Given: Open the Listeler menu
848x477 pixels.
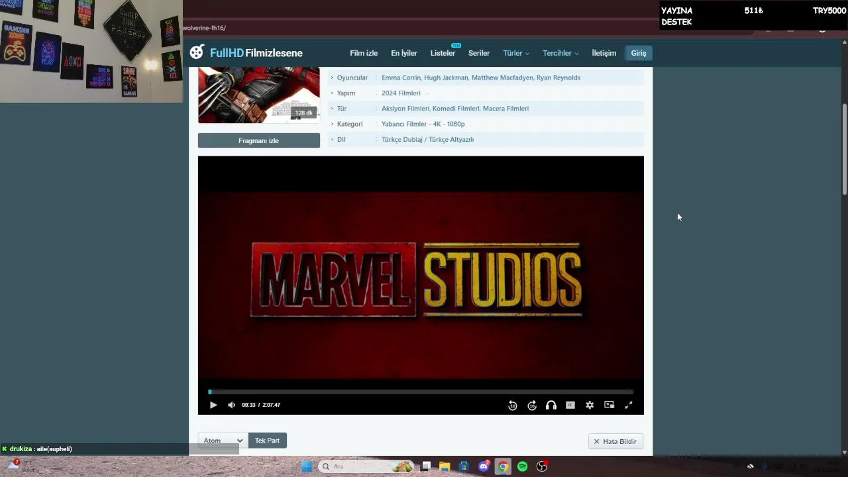Looking at the screenshot, I should [443, 53].
